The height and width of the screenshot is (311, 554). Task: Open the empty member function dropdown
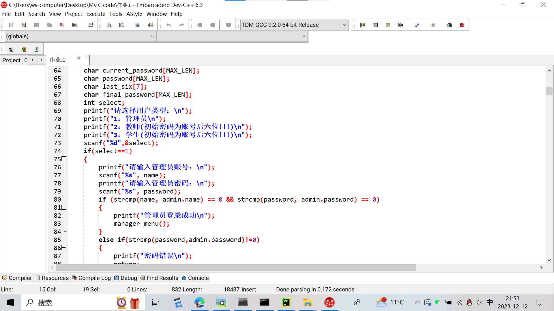pyautogui.click(x=232, y=37)
